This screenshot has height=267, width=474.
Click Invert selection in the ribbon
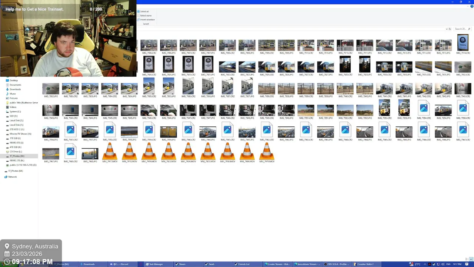(x=146, y=20)
